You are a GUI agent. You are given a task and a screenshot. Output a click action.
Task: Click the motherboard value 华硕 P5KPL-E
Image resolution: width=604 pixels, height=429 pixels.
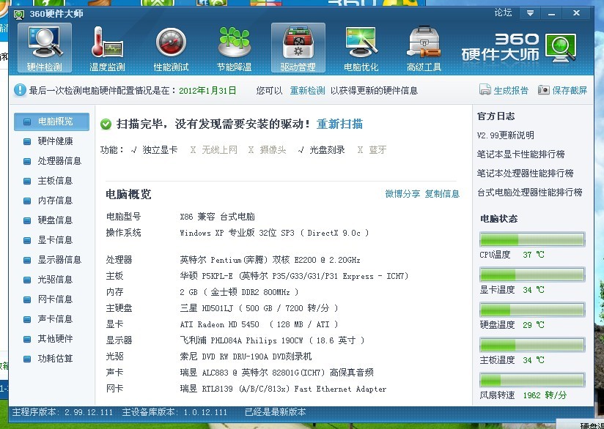[294, 276]
